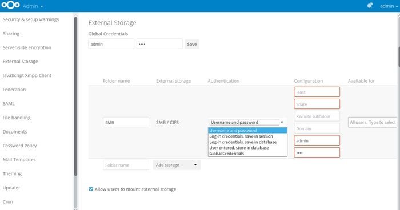Choose 'Log-in credentials, save in session'
Screen dimensions: 400x210
(247, 136)
